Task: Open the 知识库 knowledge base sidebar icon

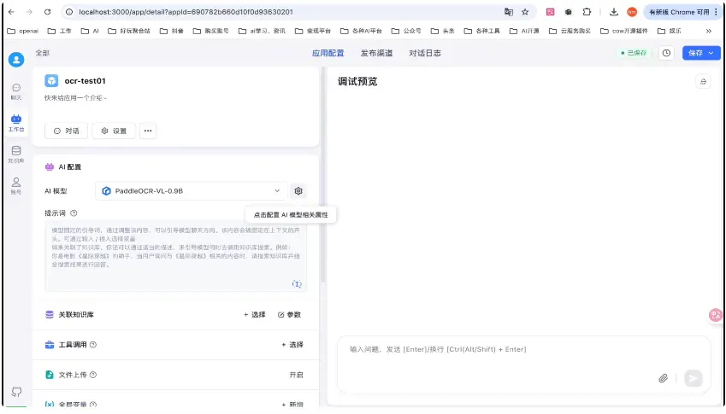Action: click(16, 155)
